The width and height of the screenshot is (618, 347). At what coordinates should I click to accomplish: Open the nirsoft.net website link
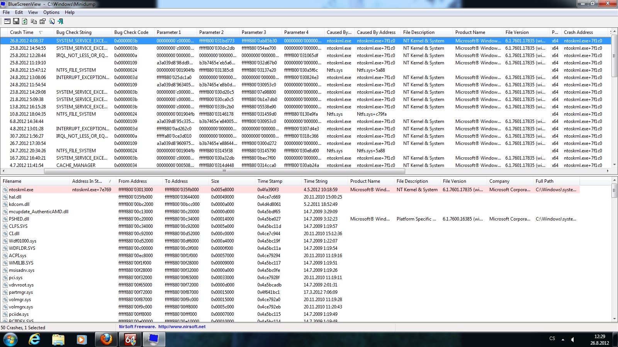pyautogui.click(x=182, y=327)
